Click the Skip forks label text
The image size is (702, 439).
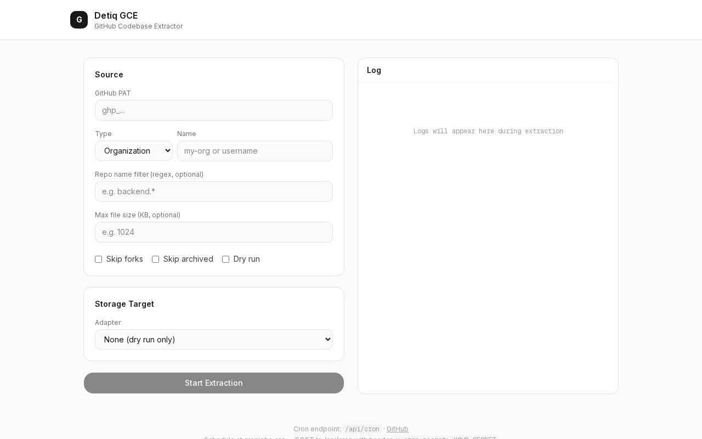click(x=124, y=259)
